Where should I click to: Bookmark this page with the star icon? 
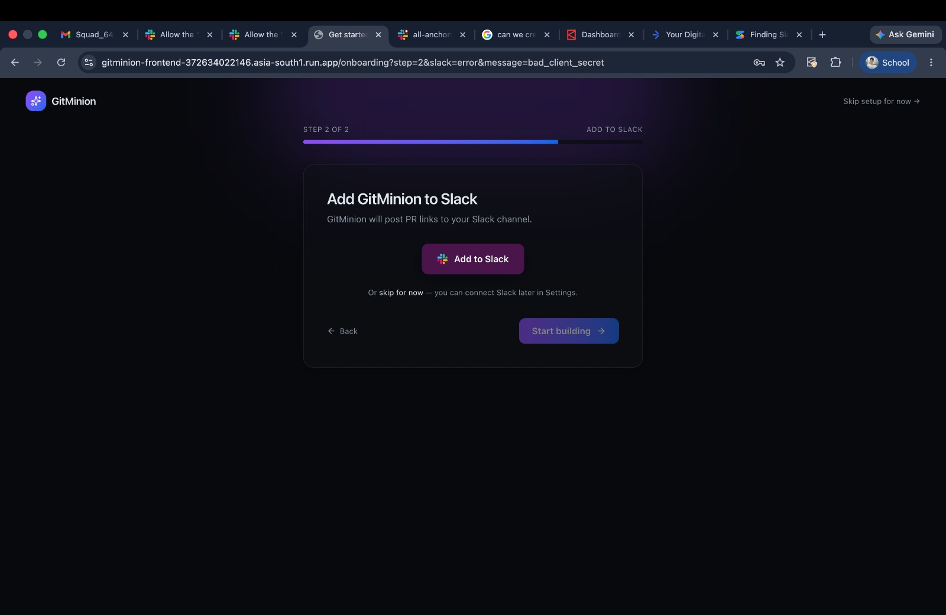(780, 62)
